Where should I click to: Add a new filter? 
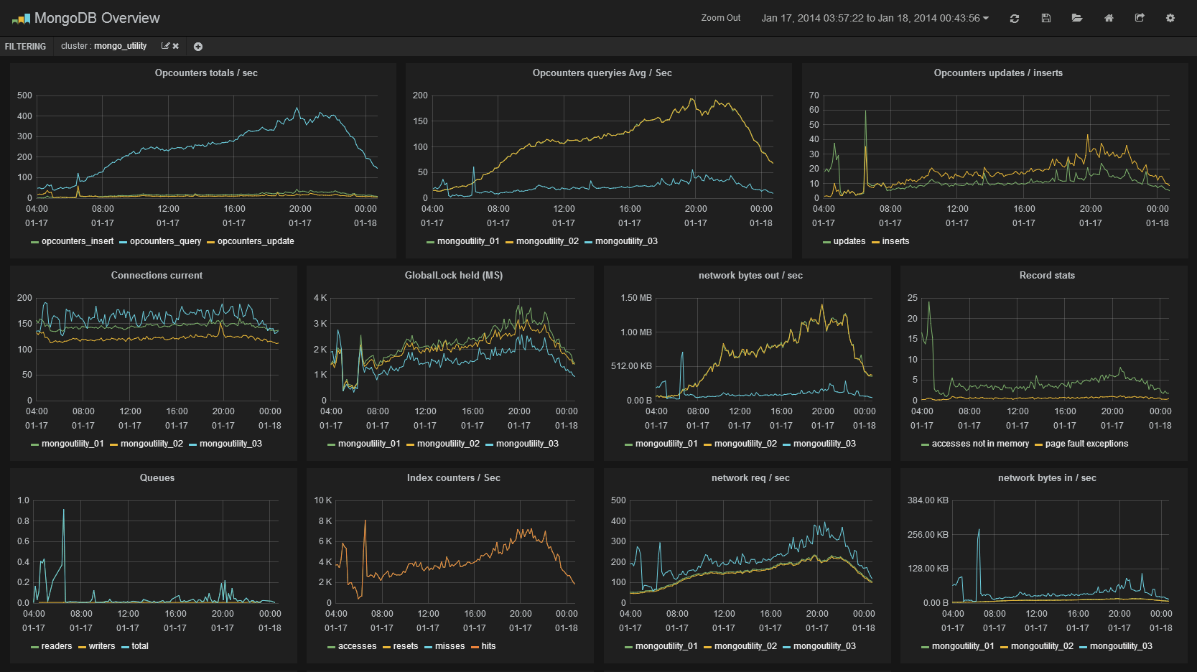(198, 47)
